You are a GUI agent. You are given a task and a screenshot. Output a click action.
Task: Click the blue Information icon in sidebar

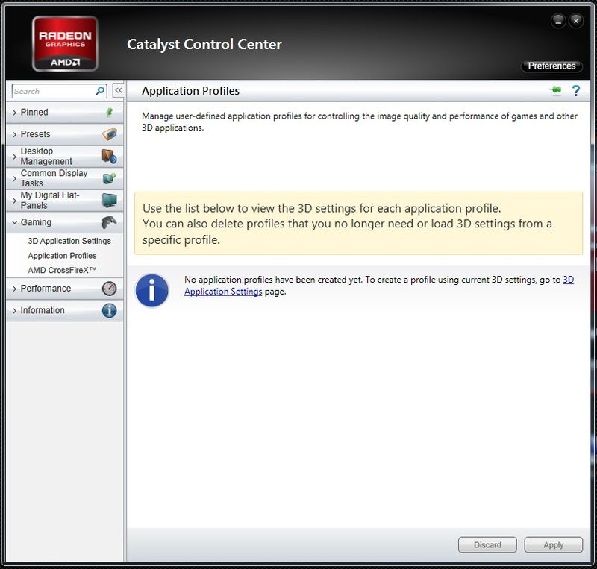click(109, 310)
